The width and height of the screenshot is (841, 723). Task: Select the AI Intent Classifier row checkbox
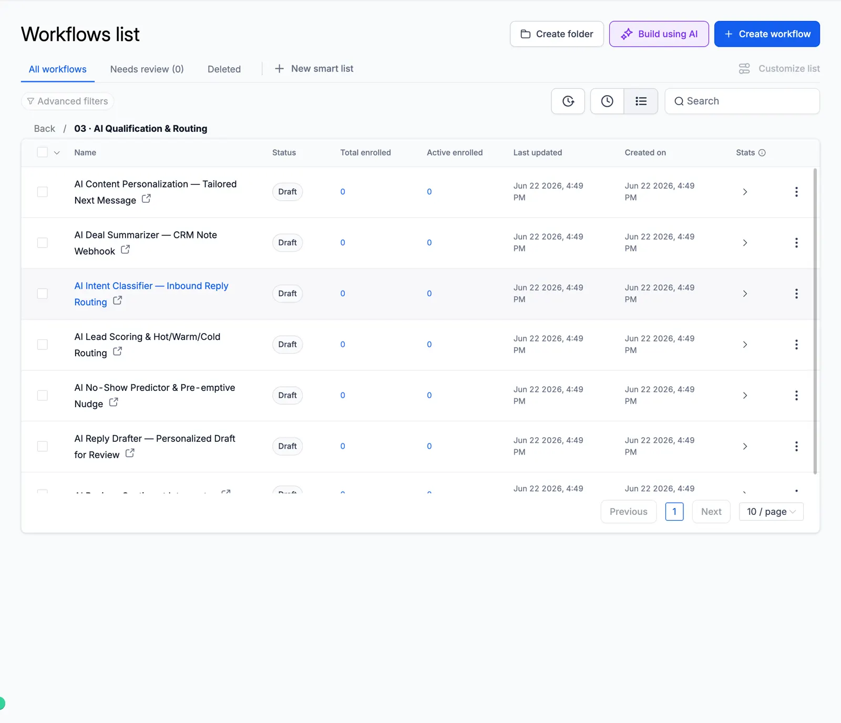(x=43, y=294)
